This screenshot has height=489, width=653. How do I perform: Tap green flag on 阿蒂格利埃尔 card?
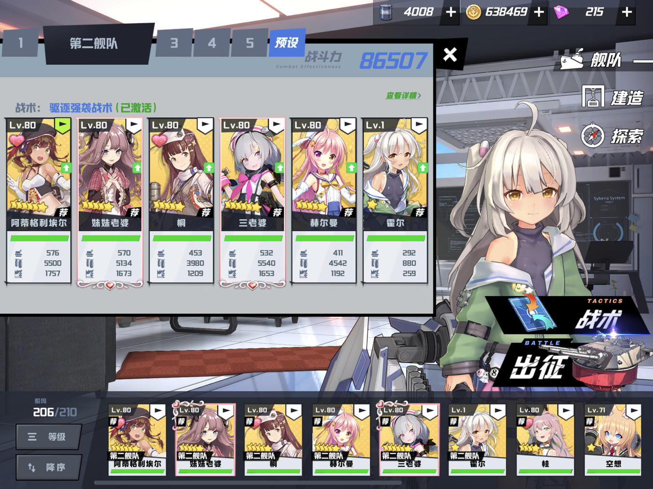pos(63,126)
